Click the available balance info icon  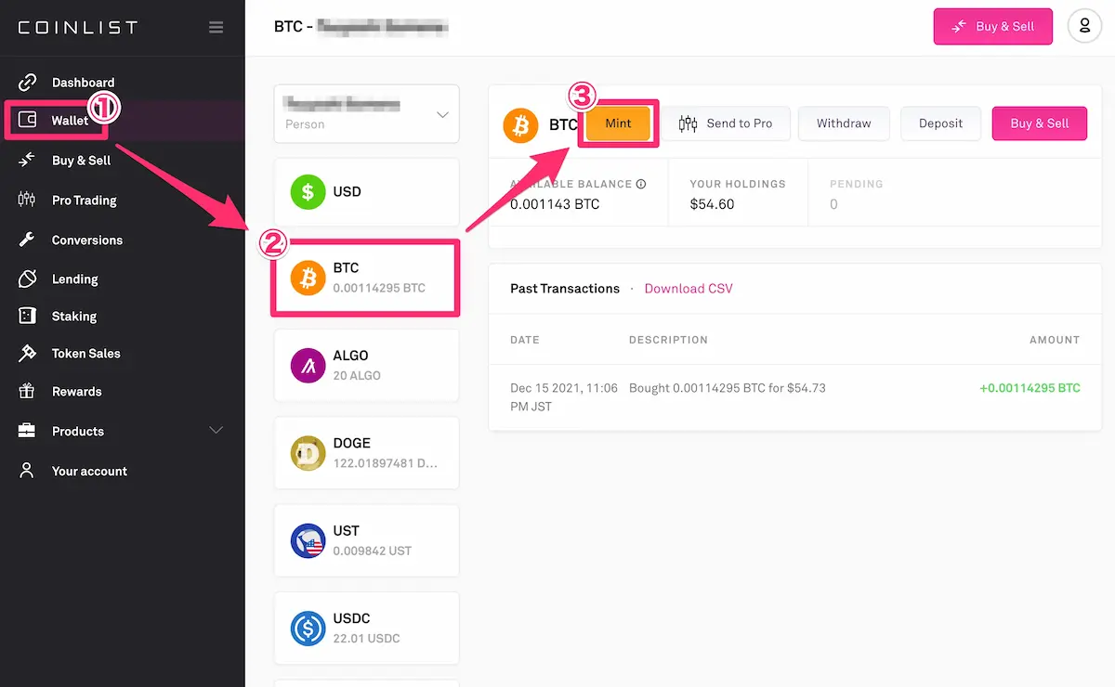click(641, 184)
